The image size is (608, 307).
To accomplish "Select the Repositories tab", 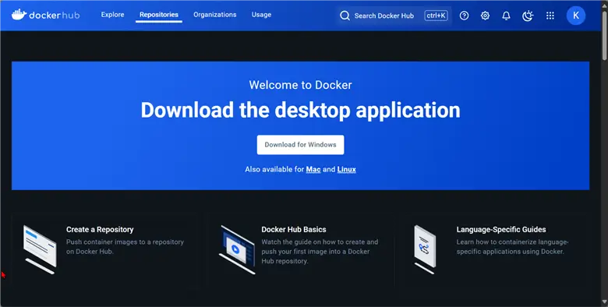I will pos(159,15).
